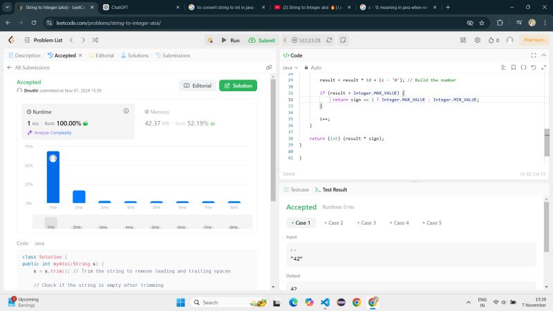Close the Accepted tab

pos(80,55)
